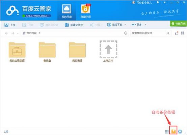This screenshot has height=135, width=187.
Task: Click the 上传文件 upload placeholder
Action: [x=108, y=51]
